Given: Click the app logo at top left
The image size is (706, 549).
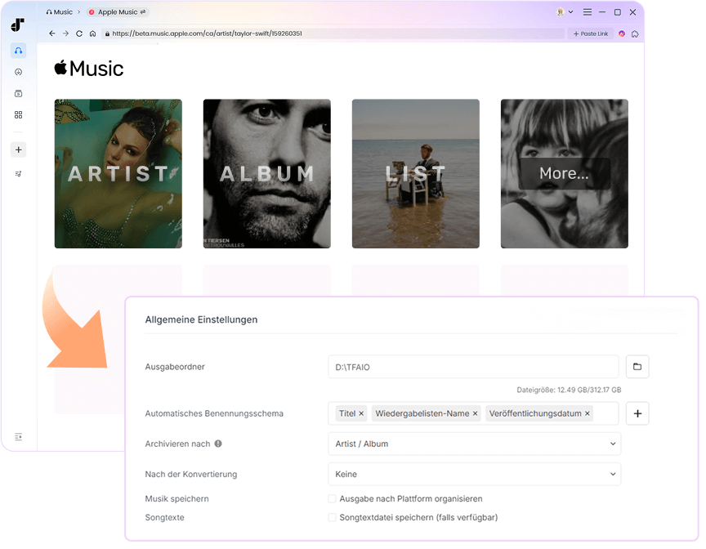Looking at the screenshot, I should tap(19, 25).
